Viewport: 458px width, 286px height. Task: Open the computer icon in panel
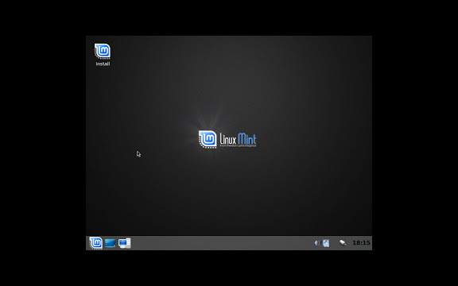tap(124, 243)
